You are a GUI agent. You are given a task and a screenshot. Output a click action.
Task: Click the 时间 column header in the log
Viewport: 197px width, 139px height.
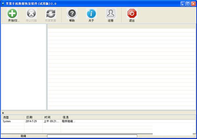pyautogui.click(x=51, y=117)
